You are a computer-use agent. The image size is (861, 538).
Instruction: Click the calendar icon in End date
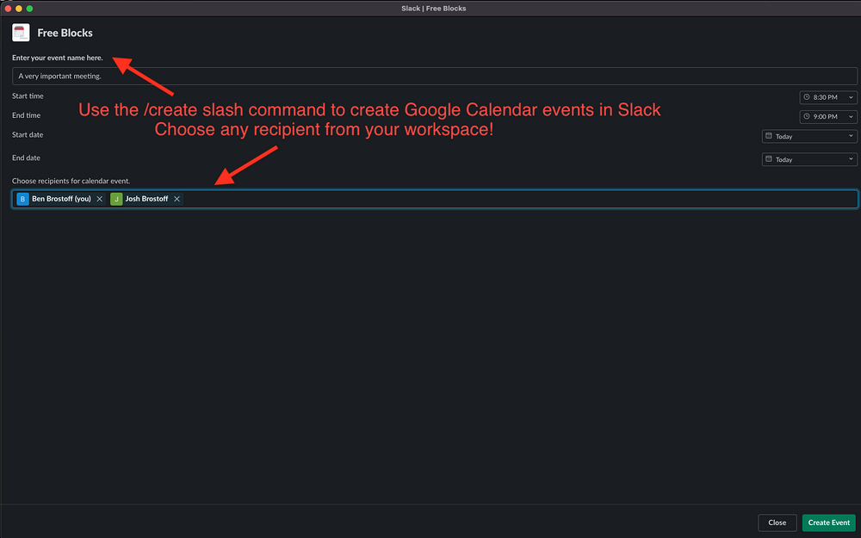(x=769, y=158)
